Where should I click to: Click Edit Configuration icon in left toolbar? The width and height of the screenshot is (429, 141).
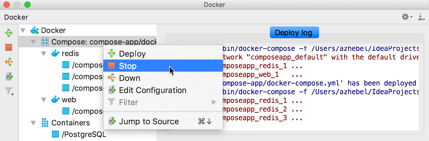pos(9,77)
